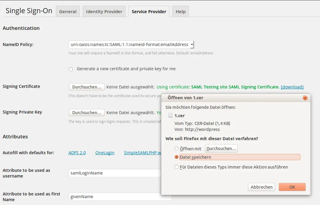Screen dimensions: 320x205
Task: Browse for a Signing Certificate file
Action: pos(87,87)
